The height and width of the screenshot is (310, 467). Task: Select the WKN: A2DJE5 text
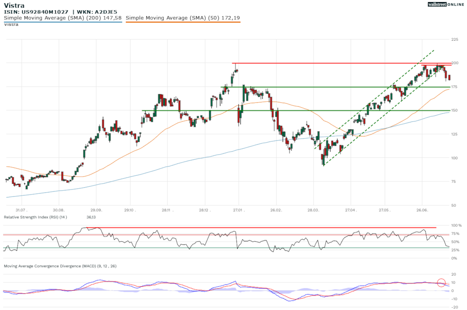97,12
